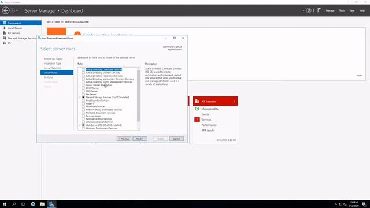Select Dashboard icon in sidebar

coord(5,23)
